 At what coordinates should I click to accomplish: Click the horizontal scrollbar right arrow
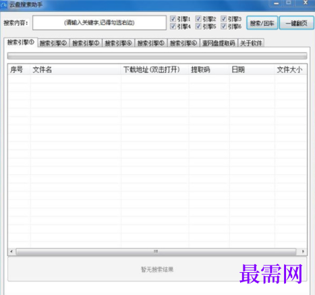click(x=303, y=251)
